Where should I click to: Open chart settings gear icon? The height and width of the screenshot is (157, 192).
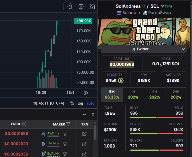tap(81, 7)
